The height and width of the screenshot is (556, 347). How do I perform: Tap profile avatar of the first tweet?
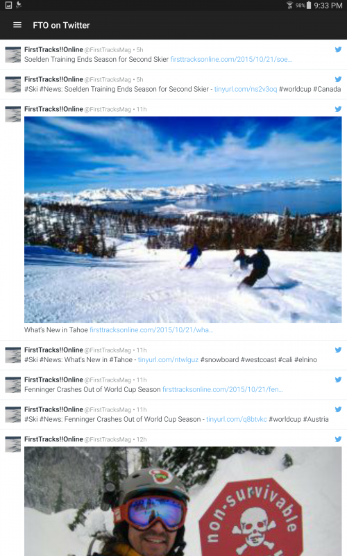13,55
